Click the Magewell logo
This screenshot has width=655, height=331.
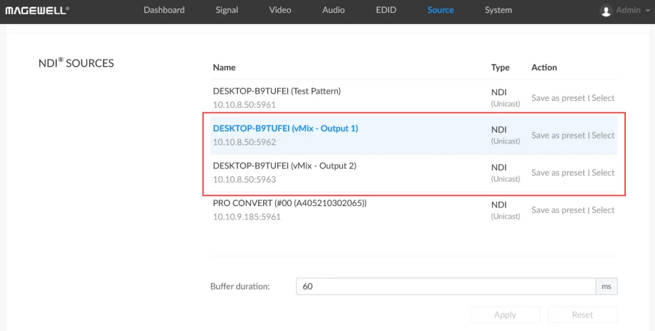[37, 10]
